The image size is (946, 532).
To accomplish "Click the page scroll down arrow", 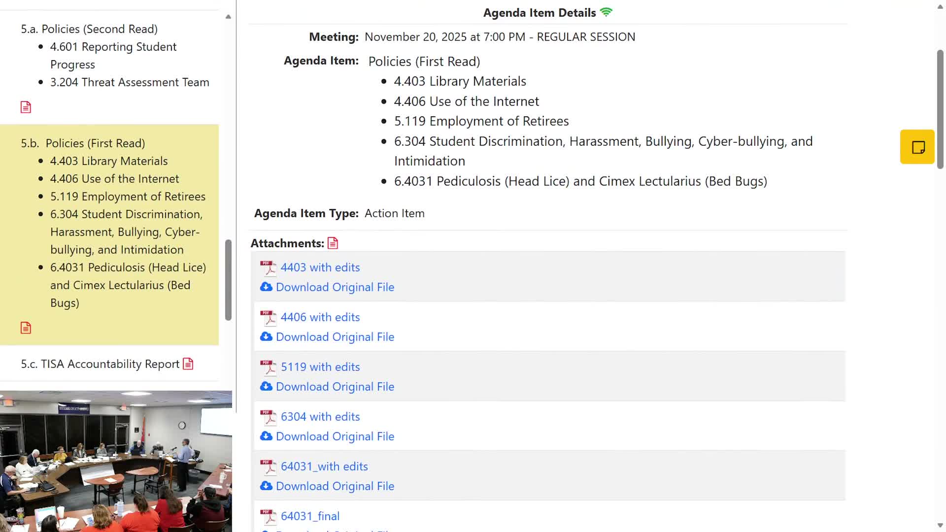I will pyautogui.click(x=940, y=526).
